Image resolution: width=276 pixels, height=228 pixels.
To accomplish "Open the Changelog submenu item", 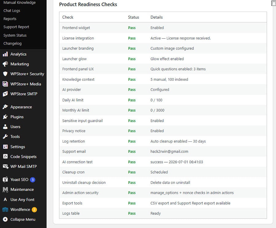I will pyautogui.click(x=13, y=43).
